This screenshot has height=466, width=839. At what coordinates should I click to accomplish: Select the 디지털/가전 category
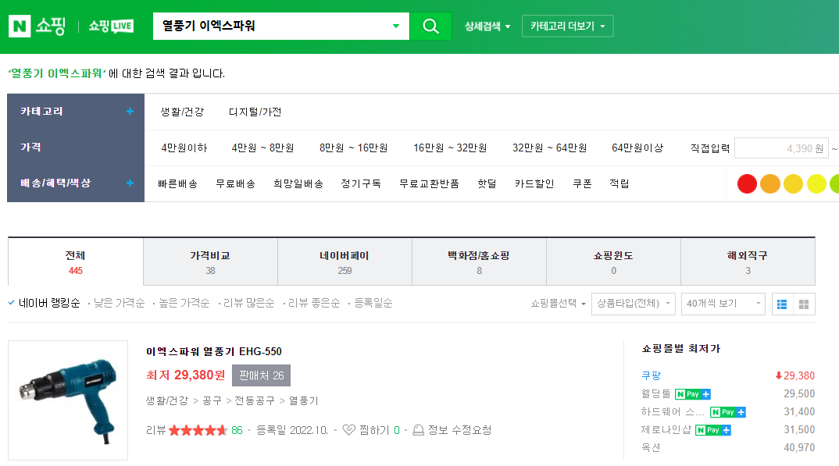[x=255, y=112]
